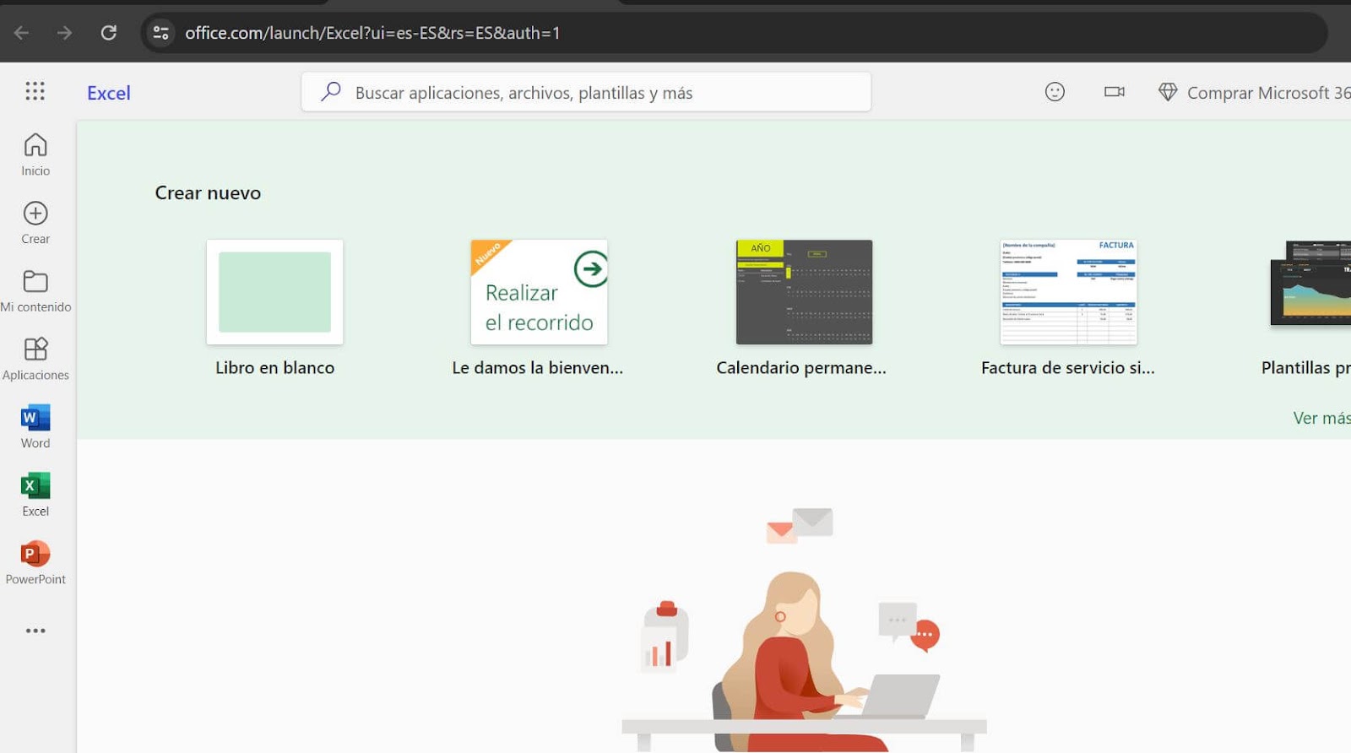Click the browser address bar URL
The image size is (1351, 753).
tap(372, 33)
